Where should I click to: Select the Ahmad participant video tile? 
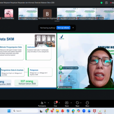coord(105,14)
